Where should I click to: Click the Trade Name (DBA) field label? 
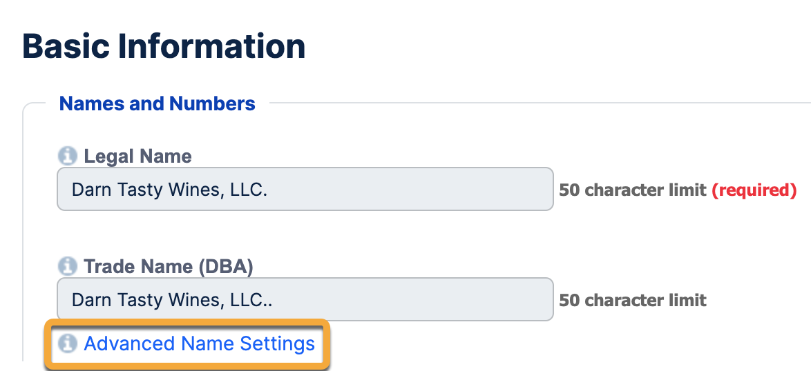(x=169, y=266)
